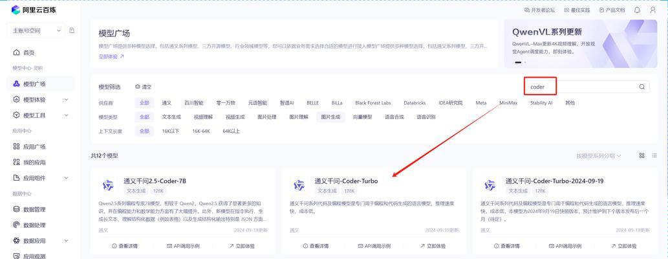This screenshot has width=668, height=259.
Task: Select the Stability AI supplier filter
Action: tap(541, 103)
